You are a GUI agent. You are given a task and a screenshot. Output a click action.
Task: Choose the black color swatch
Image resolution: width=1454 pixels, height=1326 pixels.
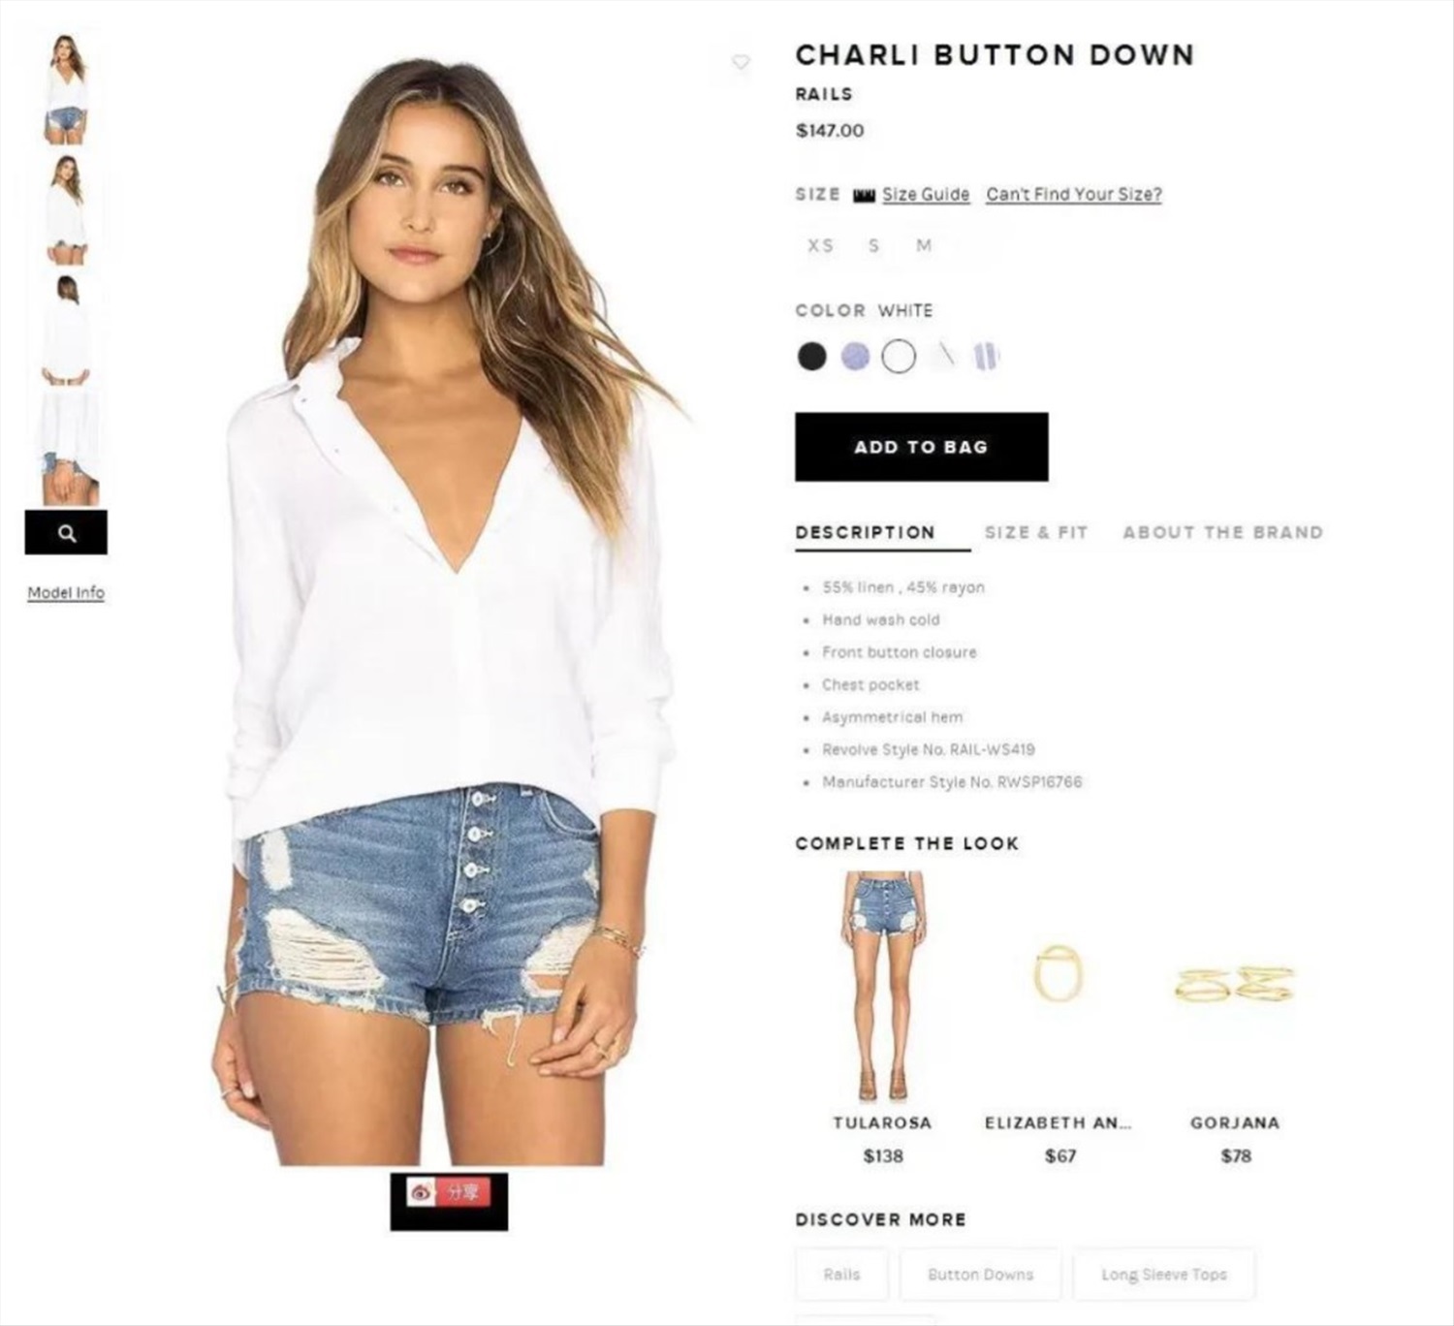coord(812,357)
